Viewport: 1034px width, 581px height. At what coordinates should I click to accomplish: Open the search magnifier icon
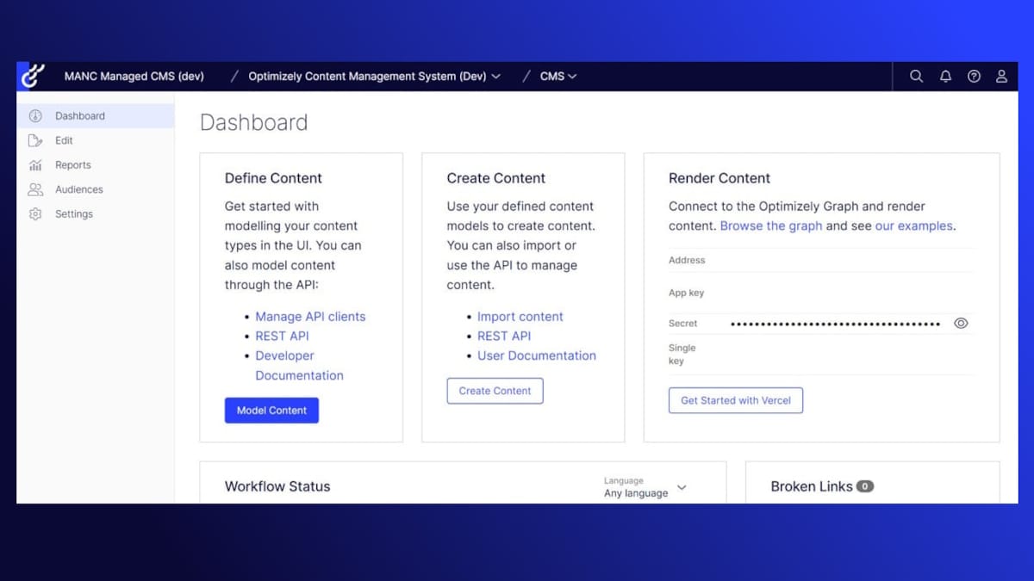pos(916,76)
